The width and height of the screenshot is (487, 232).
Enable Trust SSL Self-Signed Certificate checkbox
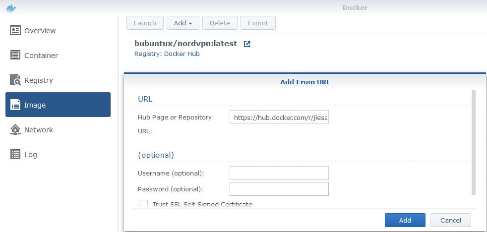coord(143,204)
